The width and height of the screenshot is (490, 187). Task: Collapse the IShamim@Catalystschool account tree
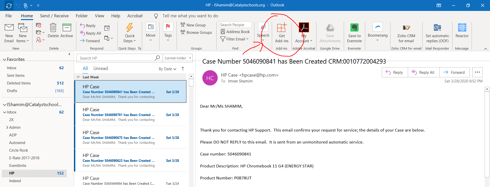pyautogui.click(x=4, y=105)
